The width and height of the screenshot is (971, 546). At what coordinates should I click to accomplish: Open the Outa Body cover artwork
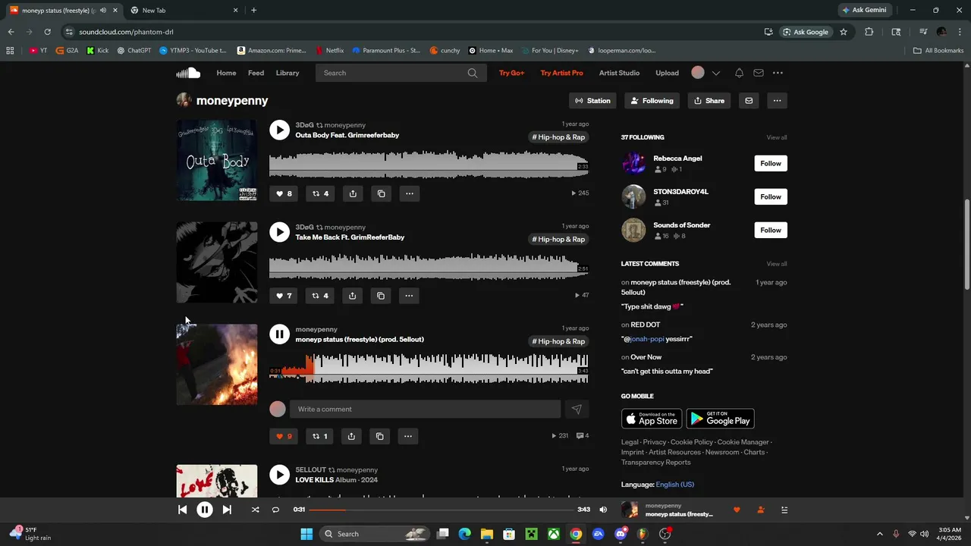click(217, 160)
